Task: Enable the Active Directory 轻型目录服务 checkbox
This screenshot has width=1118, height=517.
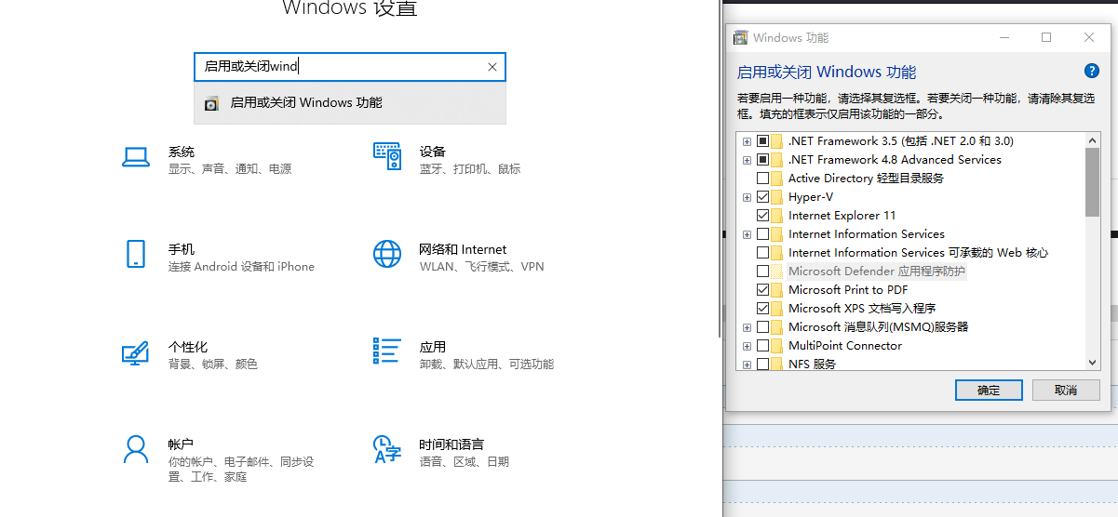Action: click(x=763, y=179)
